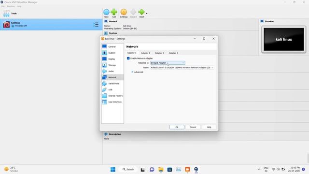Click the kali linux preview thumbnail
309x174 pixels.
[x=284, y=39]
